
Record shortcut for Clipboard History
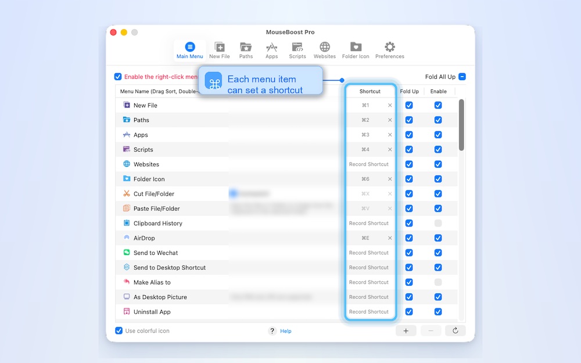click(369, 224)
